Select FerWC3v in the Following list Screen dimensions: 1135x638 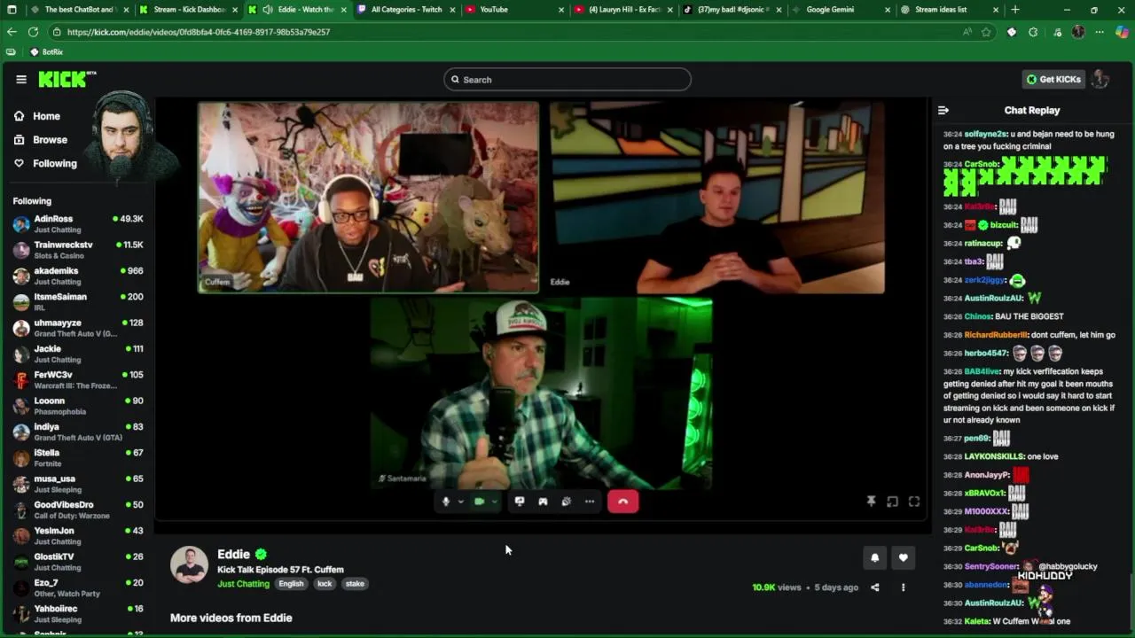coord(78,379)
